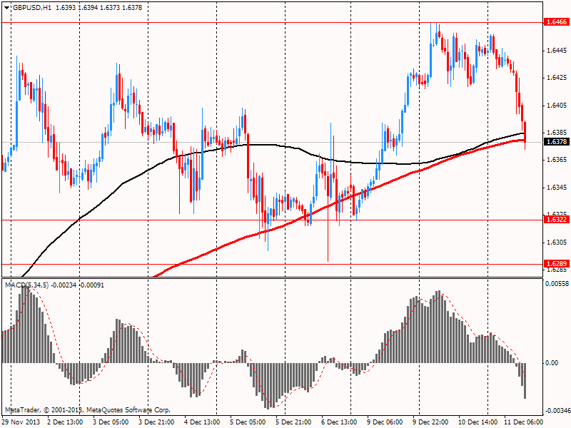Click the 3 Dec 05:00 time axis label
The width and height of the screenshot is (571, 428).
[111, 422]
